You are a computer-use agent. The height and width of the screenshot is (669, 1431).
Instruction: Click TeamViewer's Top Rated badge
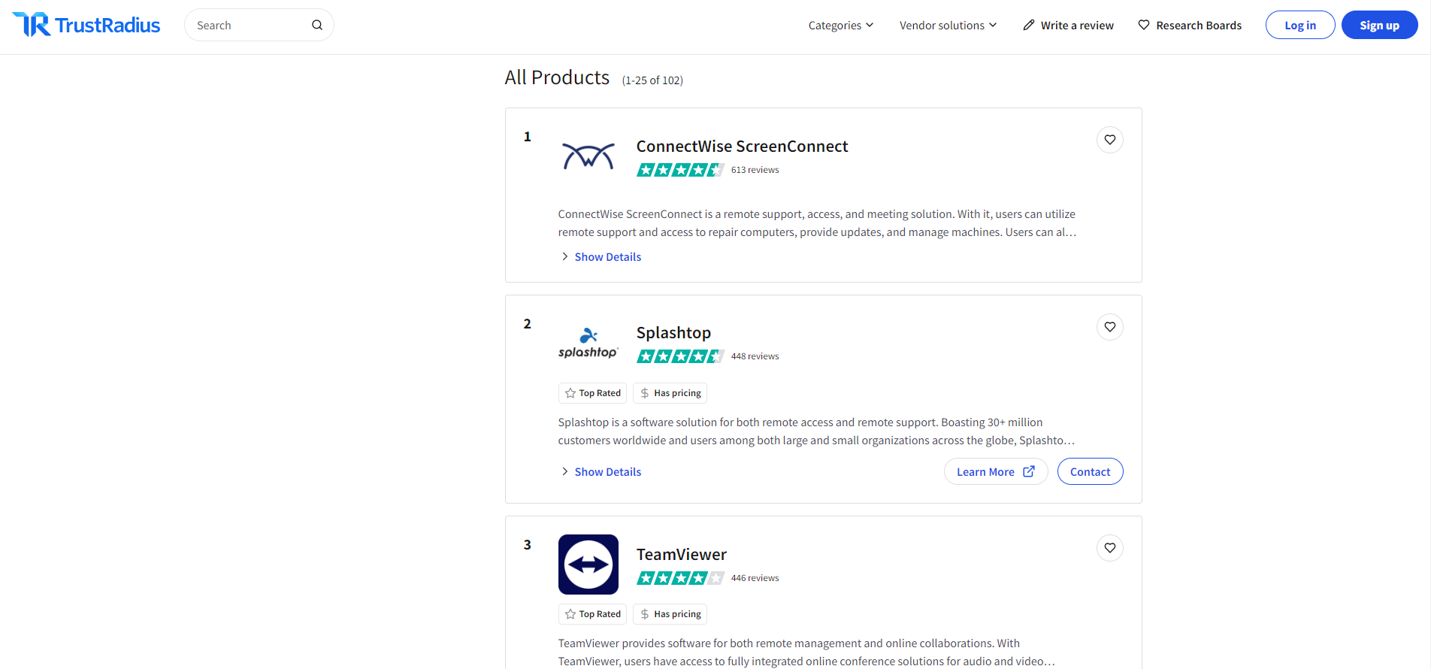592,614
